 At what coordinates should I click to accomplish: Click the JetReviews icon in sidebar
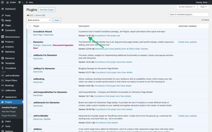pyautogui.click(x=3, y=90)
